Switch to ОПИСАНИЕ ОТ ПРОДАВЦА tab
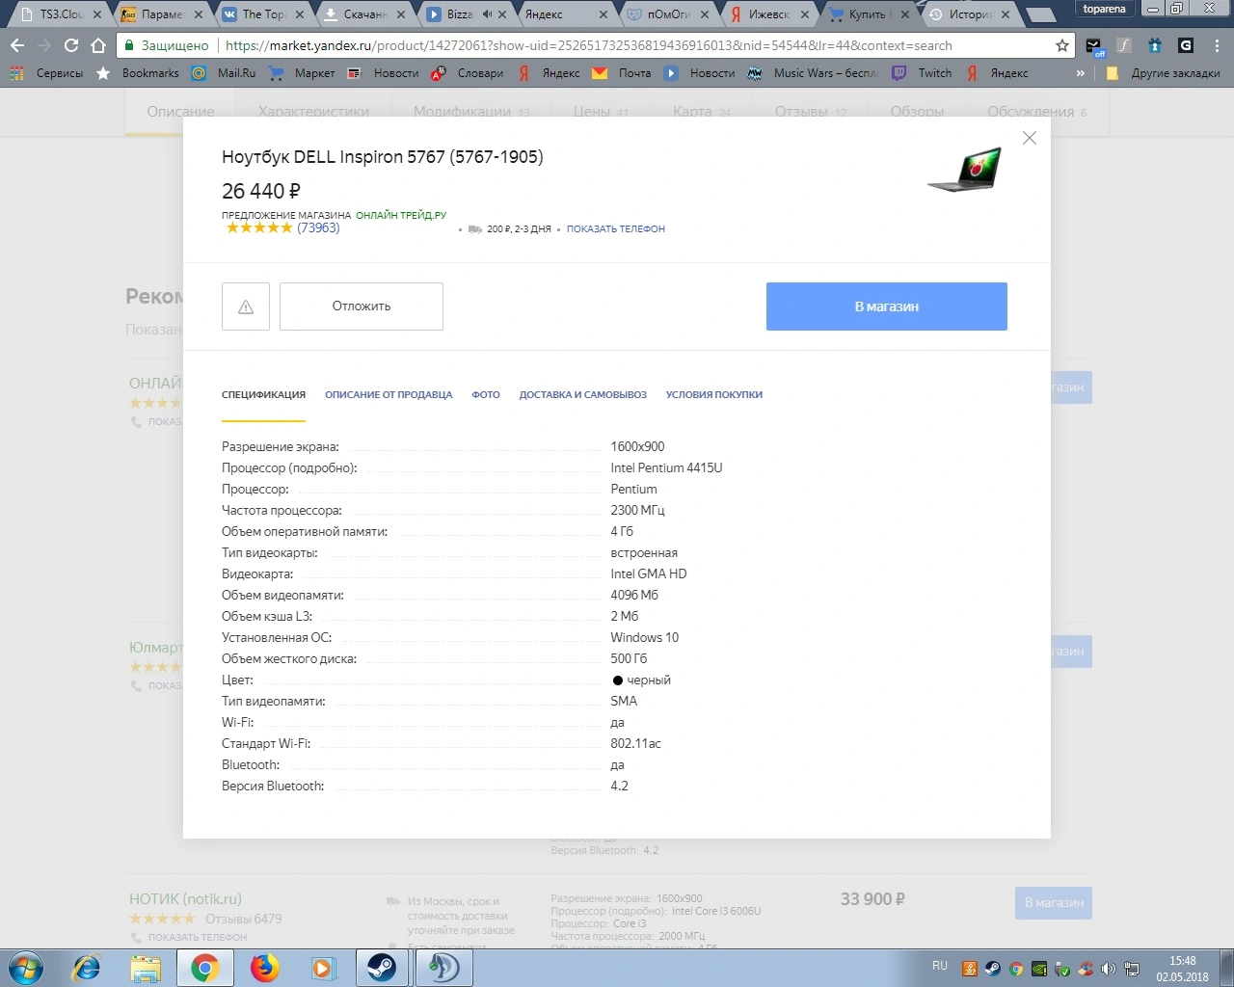Viewport: 1234px width, 987px height. coord(389,394)
